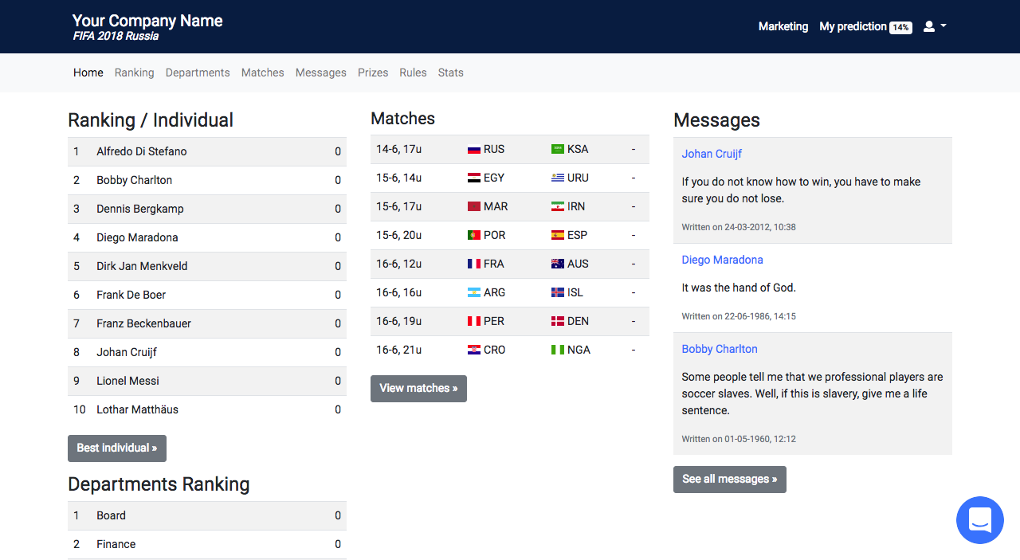Click the user profile icon in header

pyautogui.click(x=928, y=26)
